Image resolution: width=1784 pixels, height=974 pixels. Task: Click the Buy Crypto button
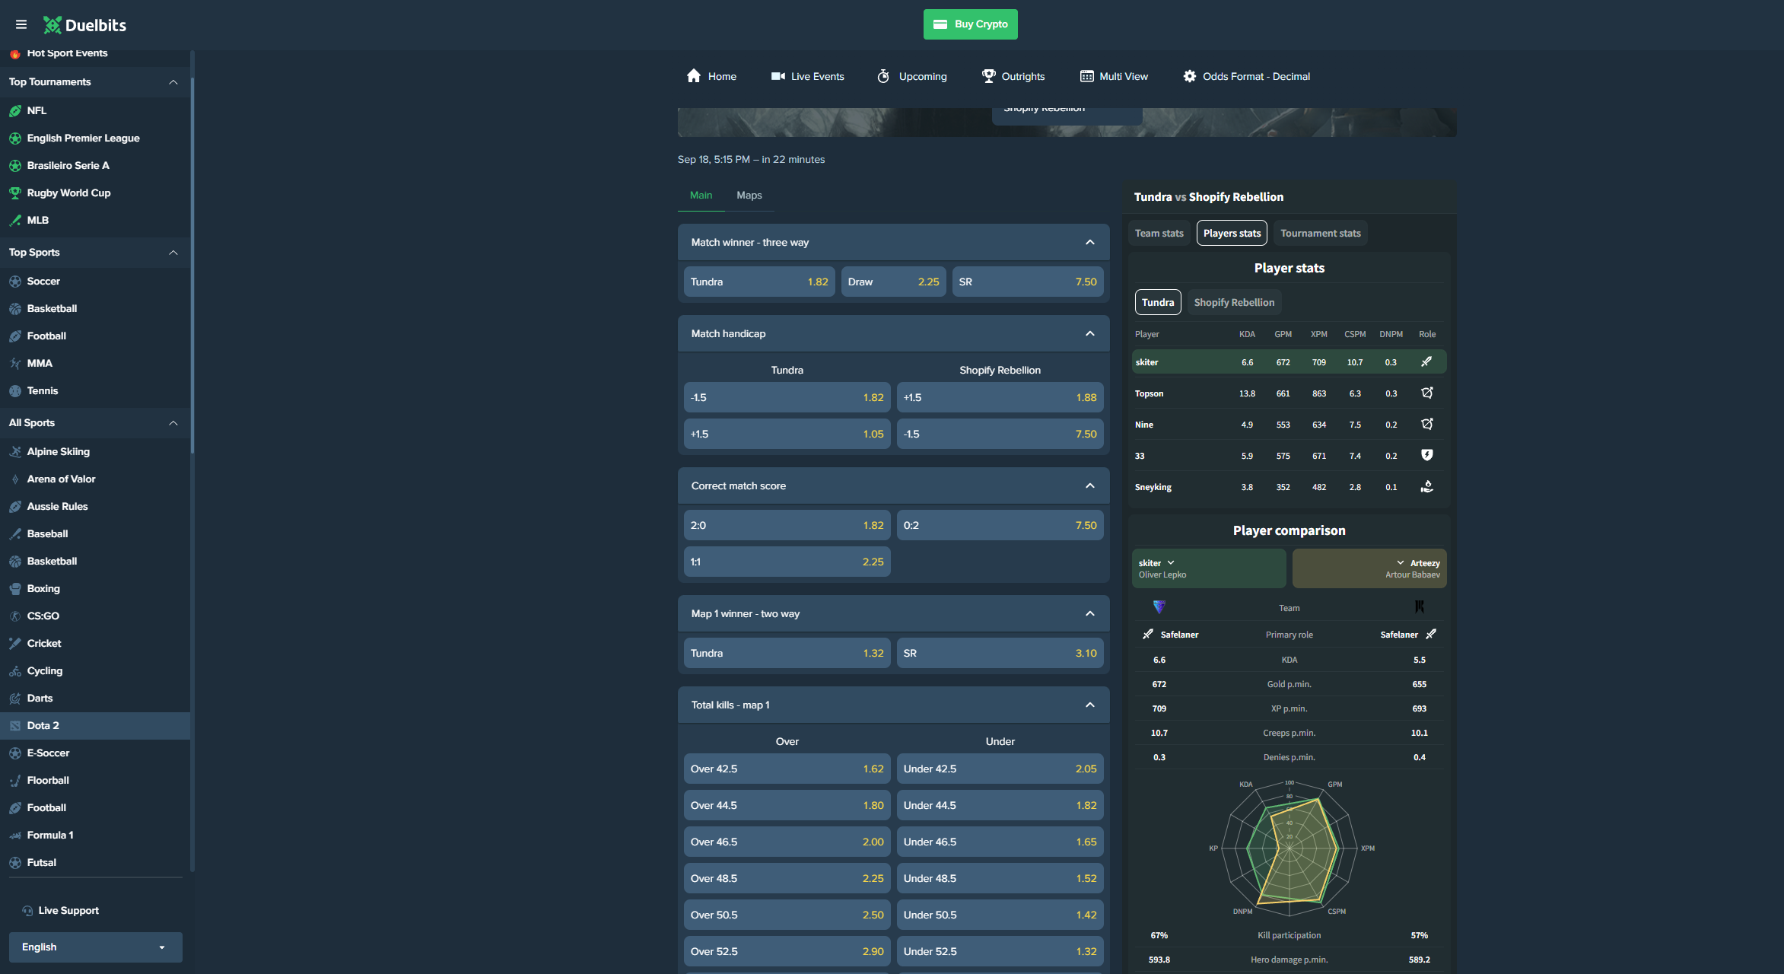pos(971,24)
